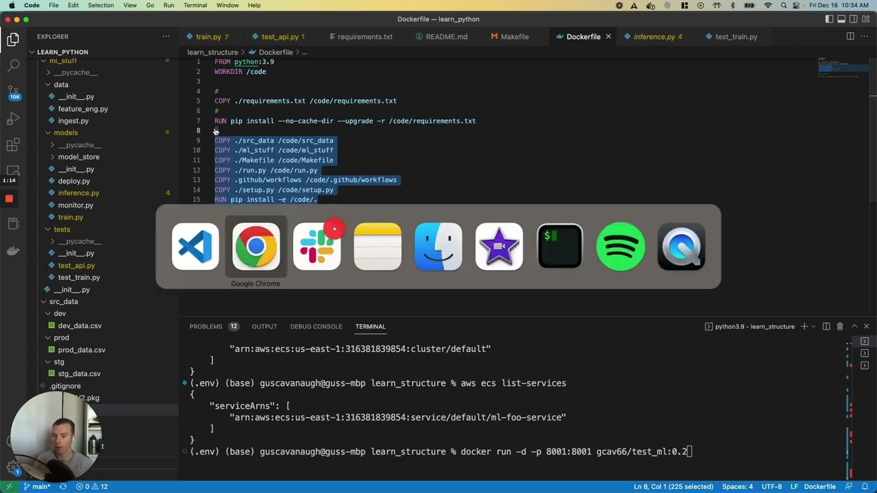The image size is (877, 493).
Task: Collapse the stg folder
Action: click(x=59, y=362)
